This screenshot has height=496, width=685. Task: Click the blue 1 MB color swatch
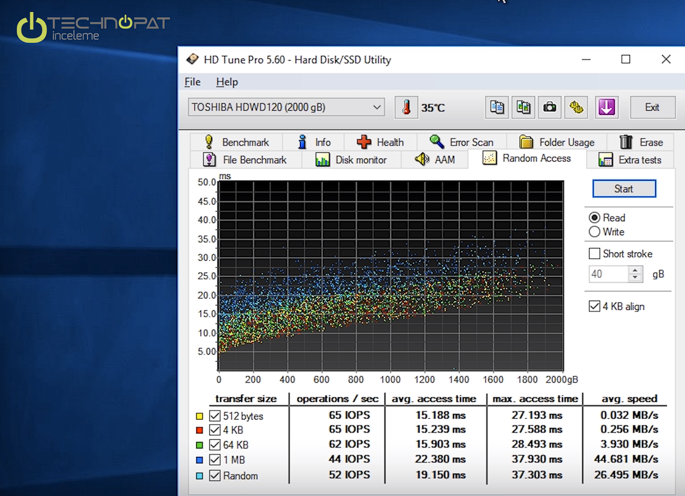tap(200, 460)
